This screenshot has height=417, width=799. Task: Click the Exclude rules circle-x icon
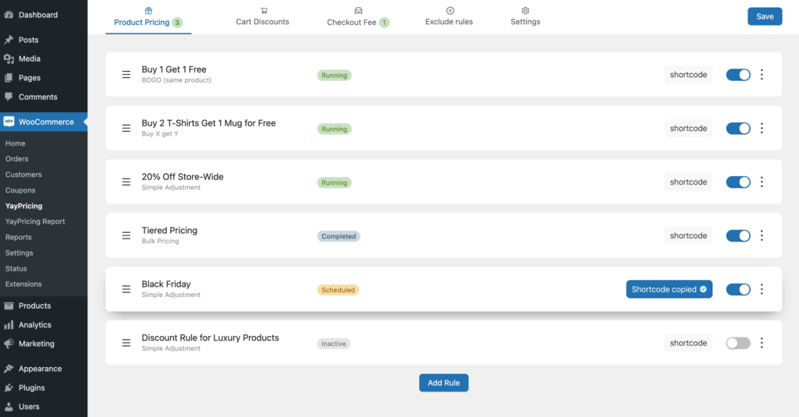(450, 11)
